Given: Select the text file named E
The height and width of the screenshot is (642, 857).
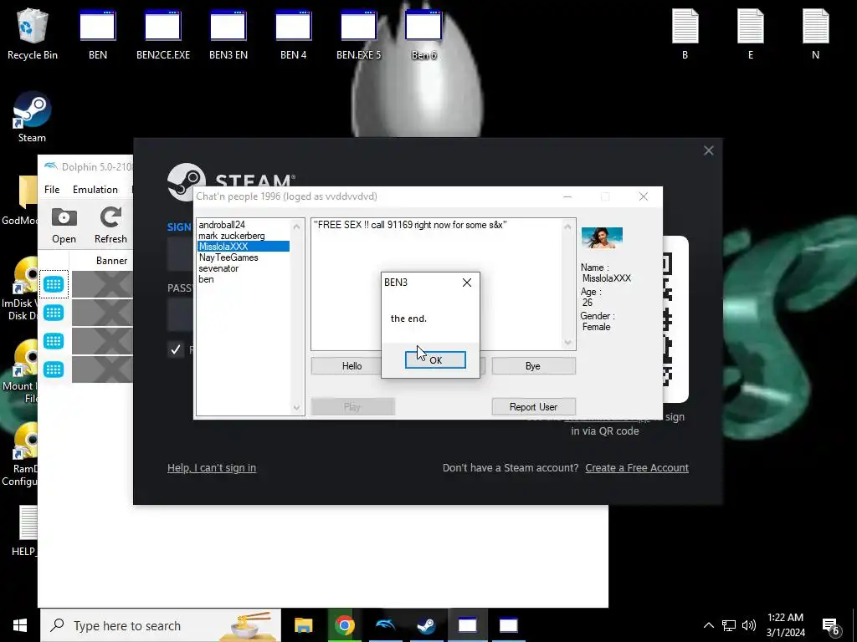Looking at the screenshot, I should [751, 33].
